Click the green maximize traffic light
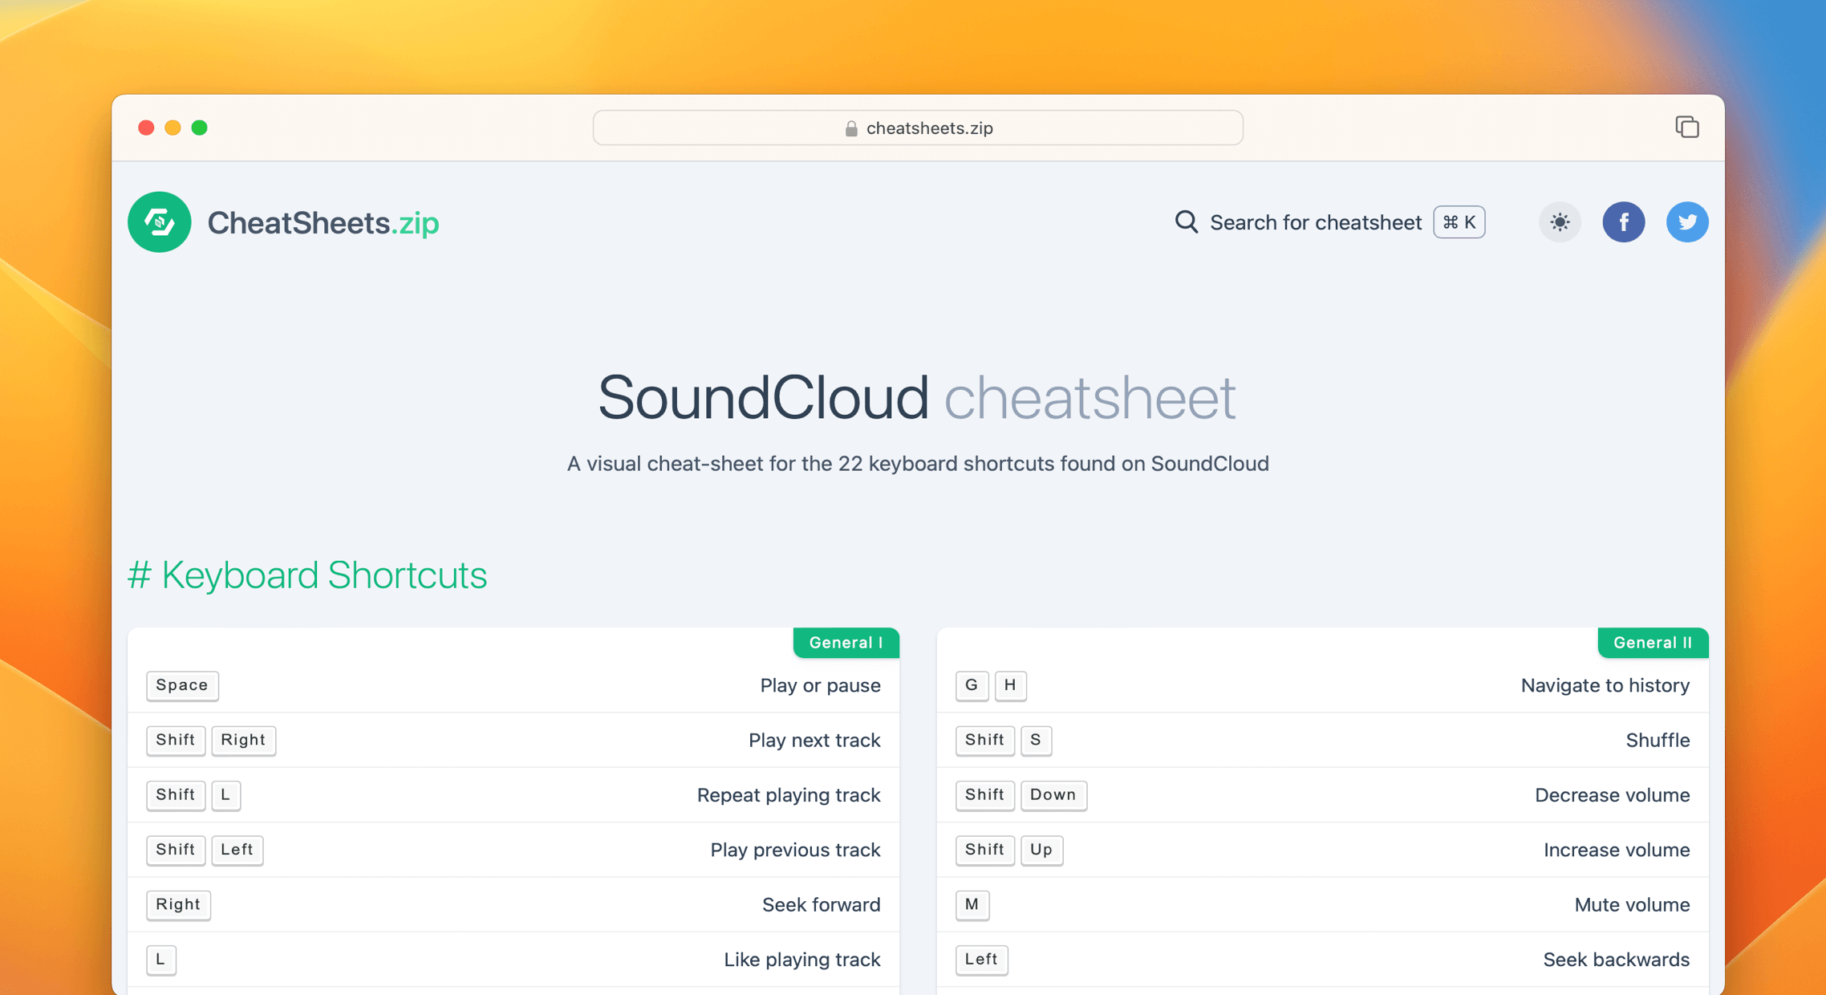The image size is (1826, 995). click(x=200, y=127)
